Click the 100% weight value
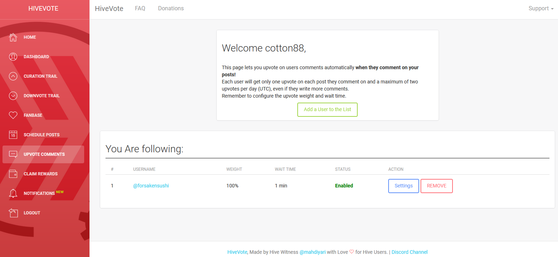This screenshot has width=558, height=257. pyautogui.click(x=233, y=186)
